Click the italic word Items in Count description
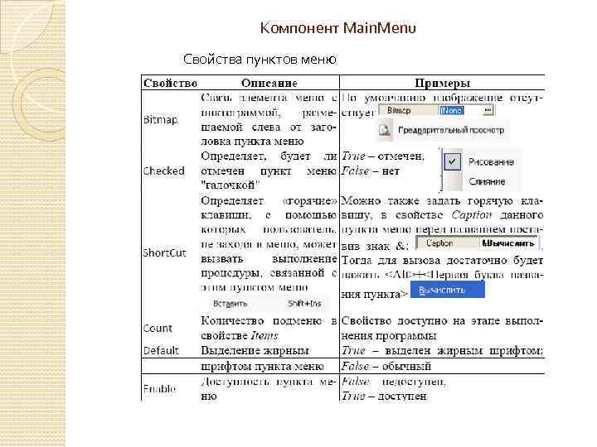The width and height of the screenshot is (597, 447). tap(265, 335)
